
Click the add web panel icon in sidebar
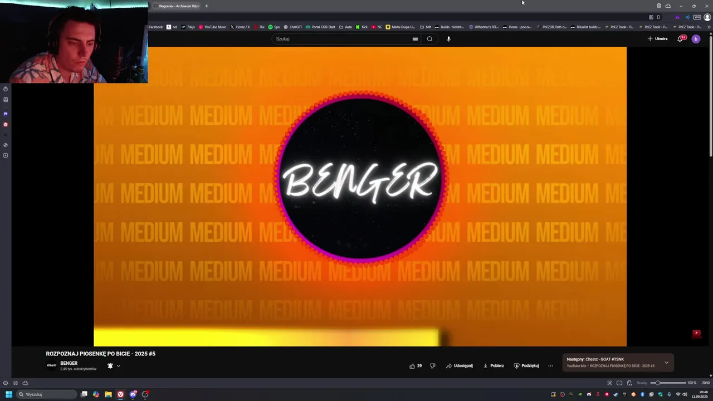coord(6,155)
